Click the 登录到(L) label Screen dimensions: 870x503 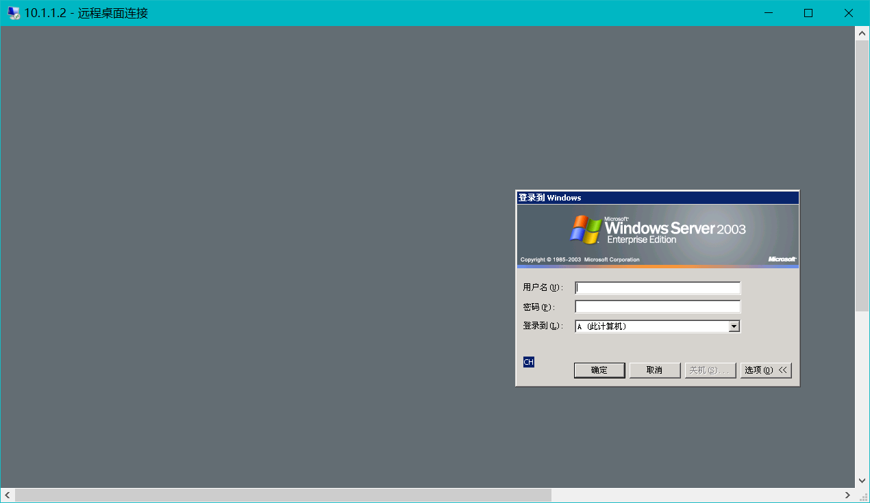pos(542,326)
